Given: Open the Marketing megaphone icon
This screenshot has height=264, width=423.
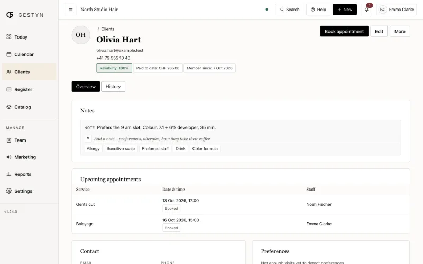Looking at the screenshot, I should [x=9, y=157].
